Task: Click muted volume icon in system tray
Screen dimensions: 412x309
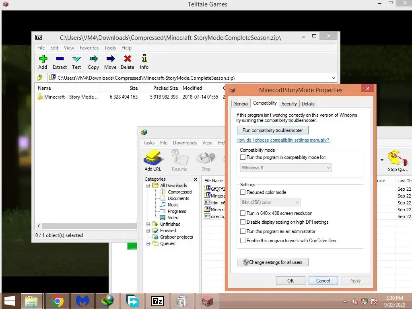Action: click(355, 301)
